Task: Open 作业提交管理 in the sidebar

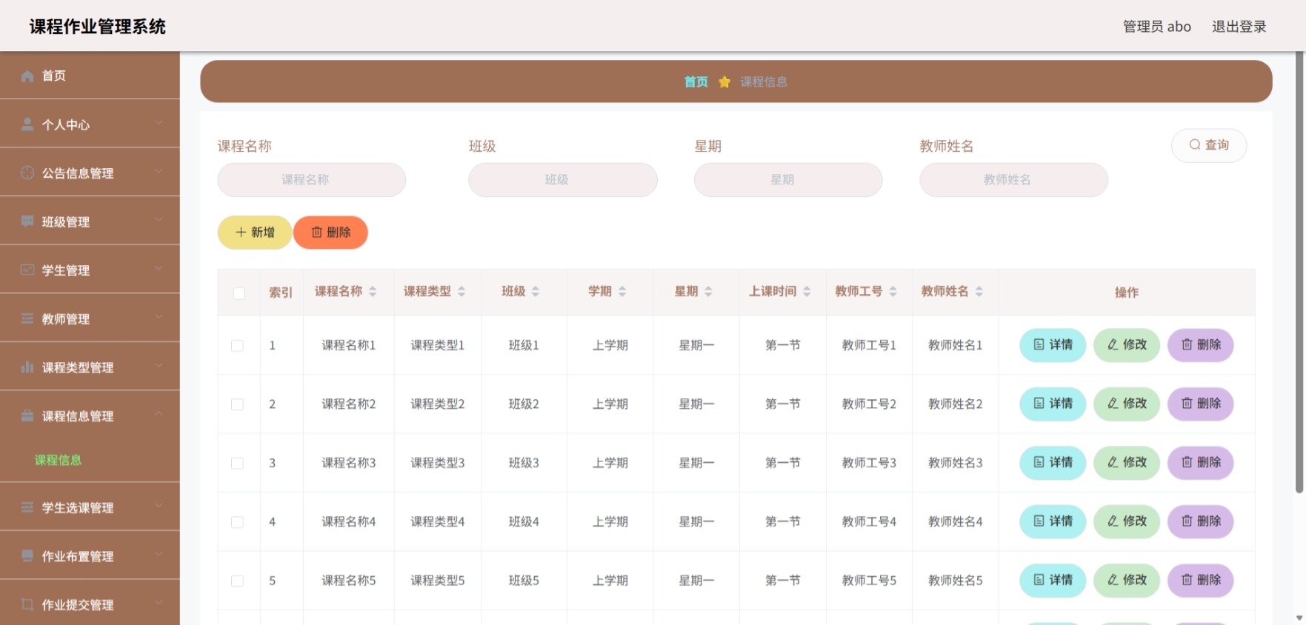Action: 90,604
